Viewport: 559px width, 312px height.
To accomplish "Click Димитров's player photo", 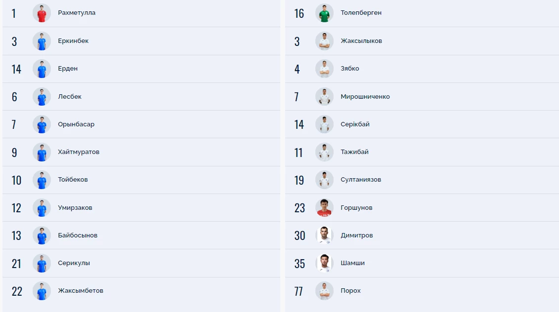I will (x=324, y=235).
